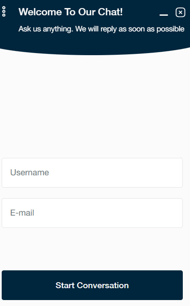
Task: Select the 'Welcome To Our Chat!' heading
Action: click(71, 12)
